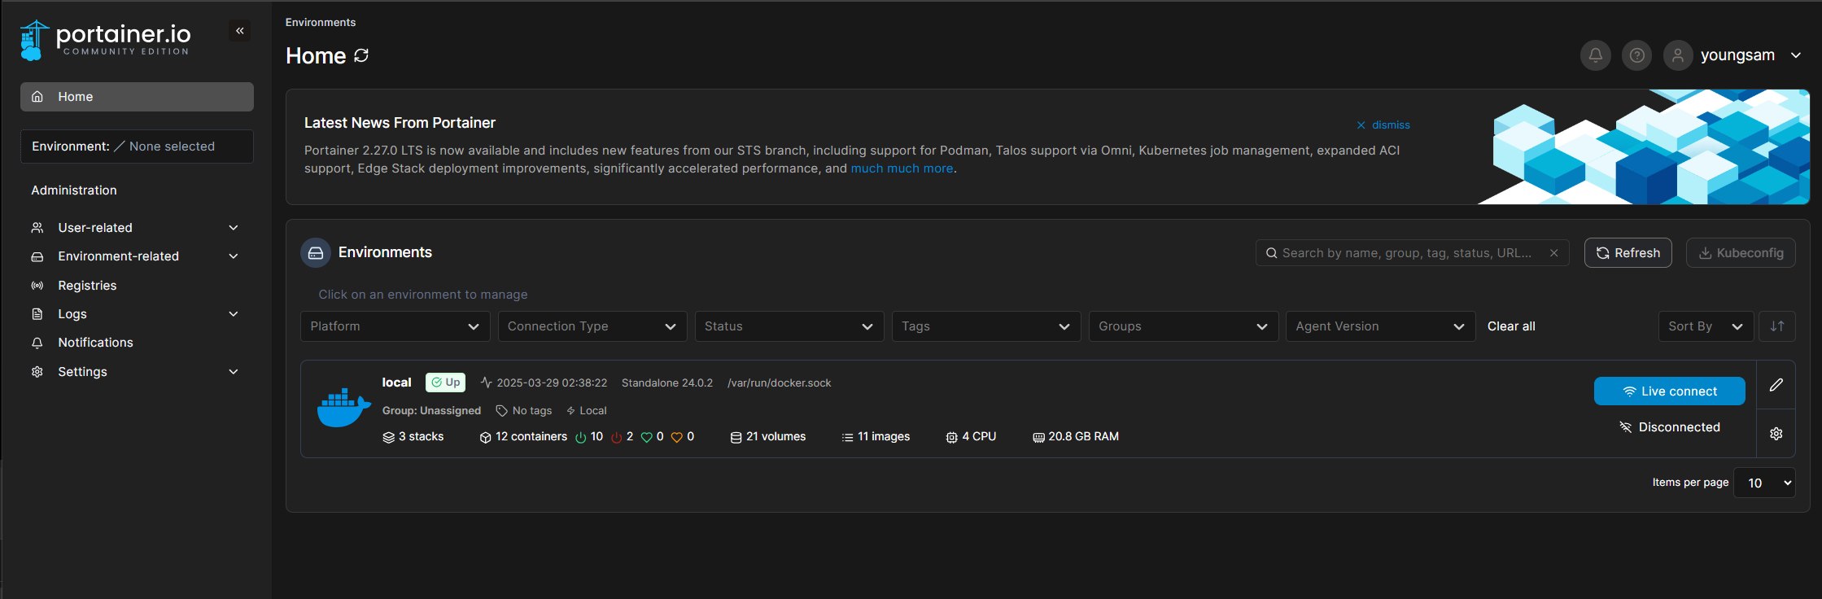1822x599 pixels.
Task: Click the Live connect button
Action: 1669,391
